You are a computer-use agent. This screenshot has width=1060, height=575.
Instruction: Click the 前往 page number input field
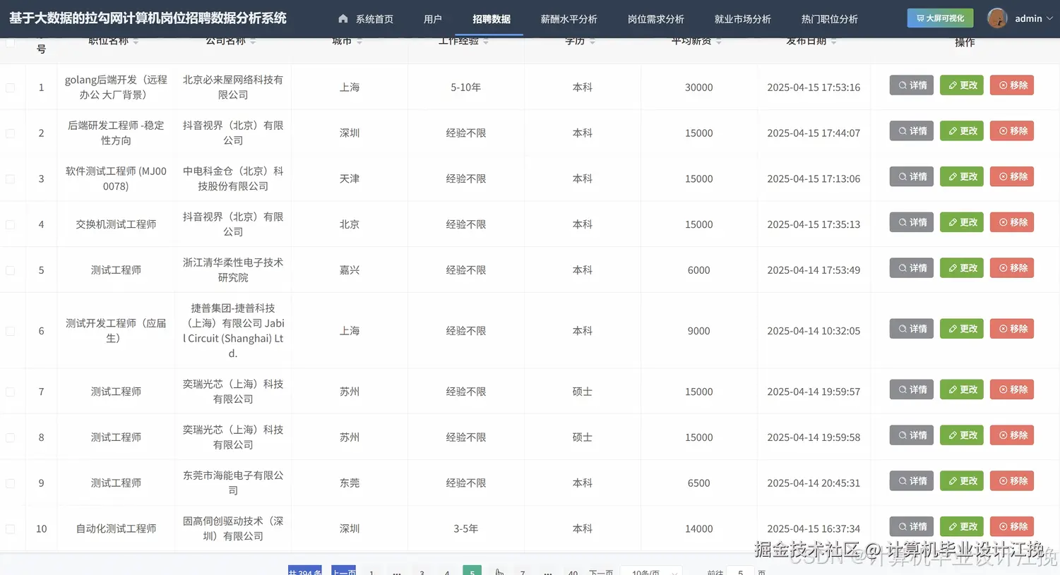click(x=739, y=571)
